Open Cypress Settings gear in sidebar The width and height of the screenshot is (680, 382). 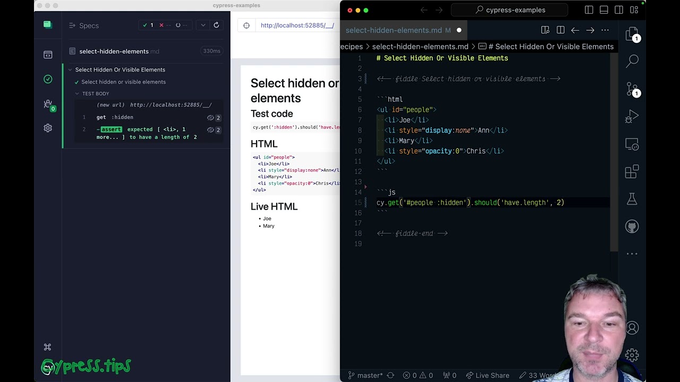(x=48, y=128)
